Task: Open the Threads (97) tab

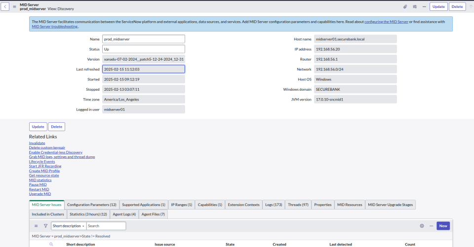Action: click(x=298, y=205)
